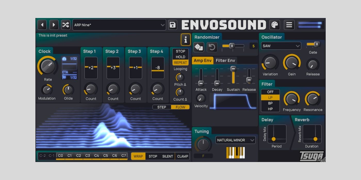Save preset using the floppy disk icon
Image resolution: width=361 pixels, height=180 pixels.
click(x=173, y=25)
